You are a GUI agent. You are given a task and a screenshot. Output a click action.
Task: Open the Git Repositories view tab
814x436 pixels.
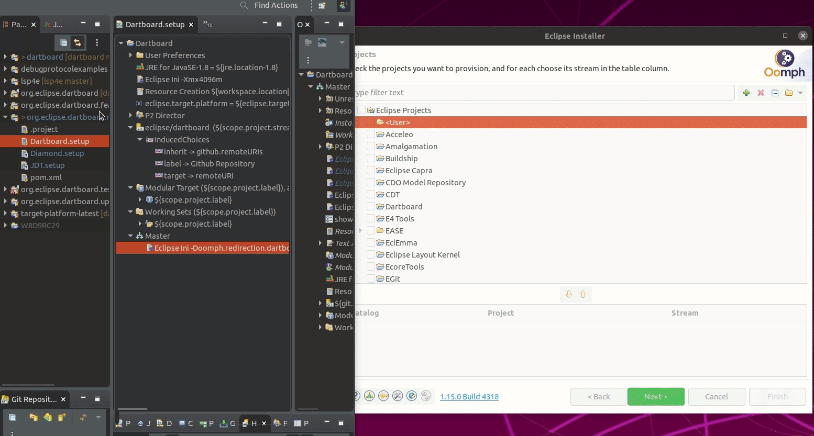click(34, 399)
